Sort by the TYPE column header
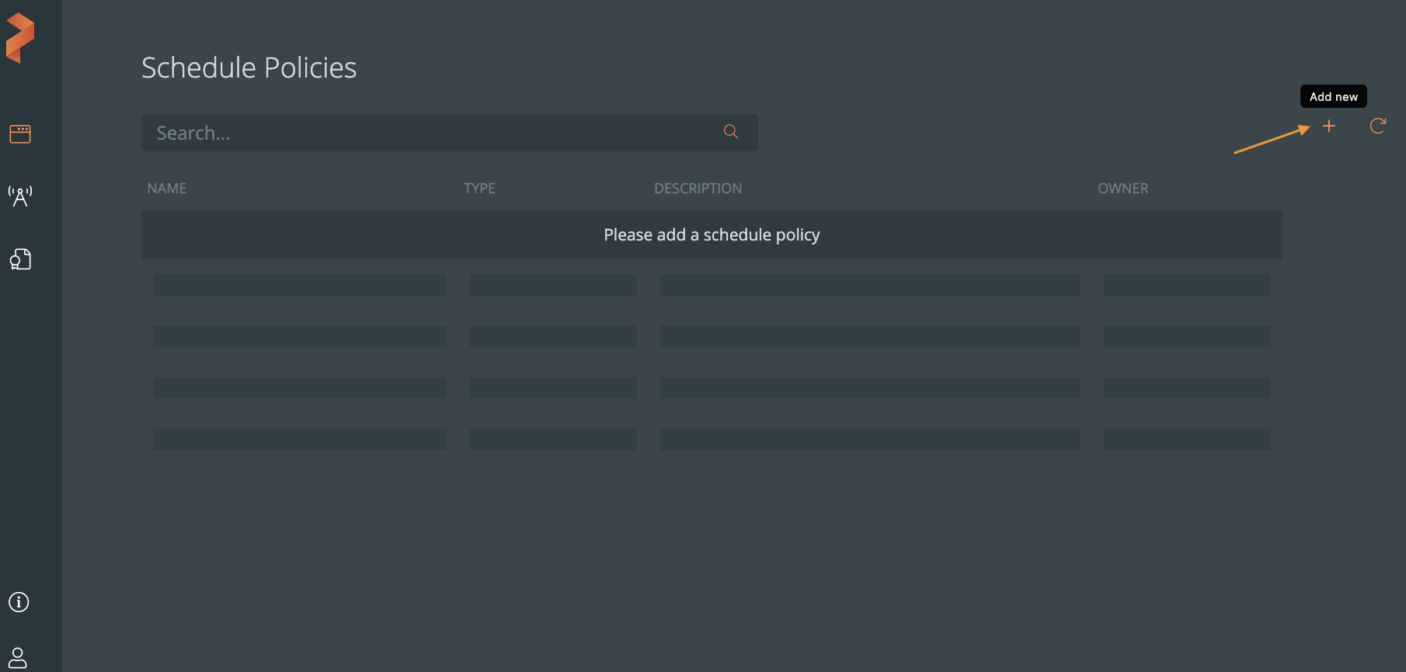The height and width of the screenshot is (672, 1406). 479,189
